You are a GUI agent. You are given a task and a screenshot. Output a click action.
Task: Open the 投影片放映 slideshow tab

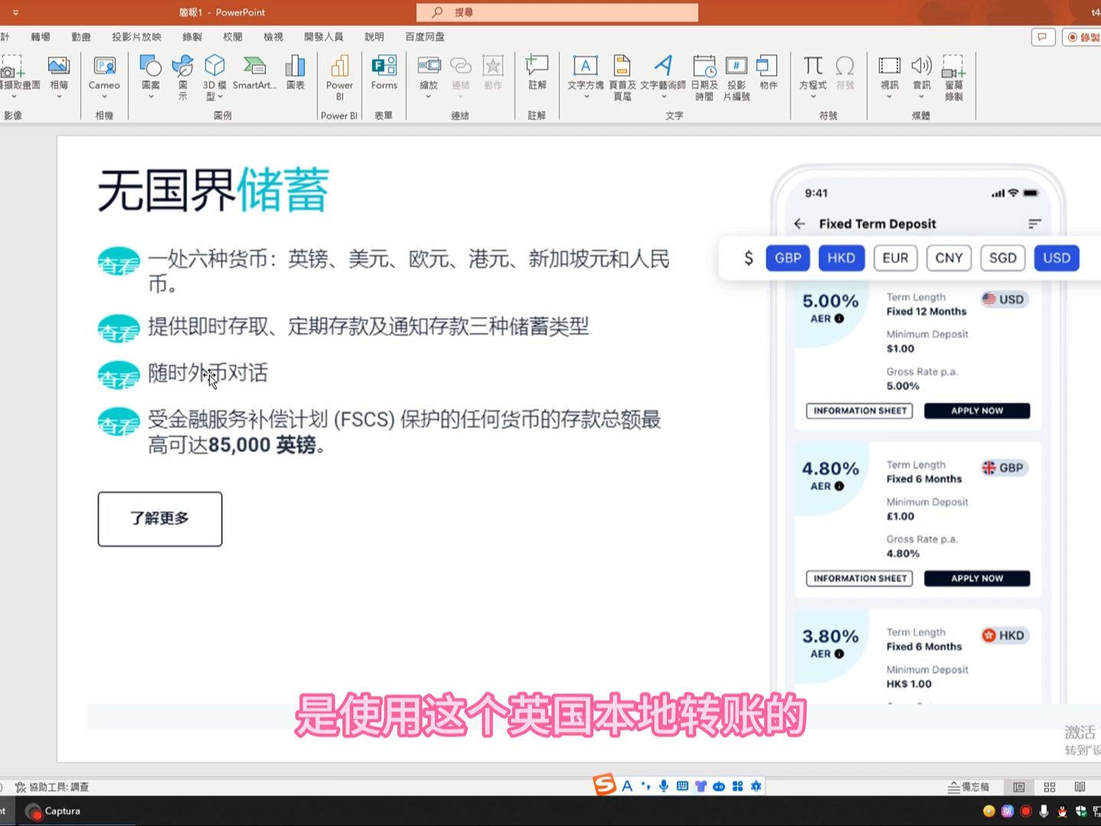coord(136,37)
